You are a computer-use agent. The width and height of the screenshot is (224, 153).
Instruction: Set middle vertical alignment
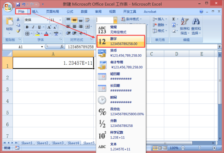[74, 20]
